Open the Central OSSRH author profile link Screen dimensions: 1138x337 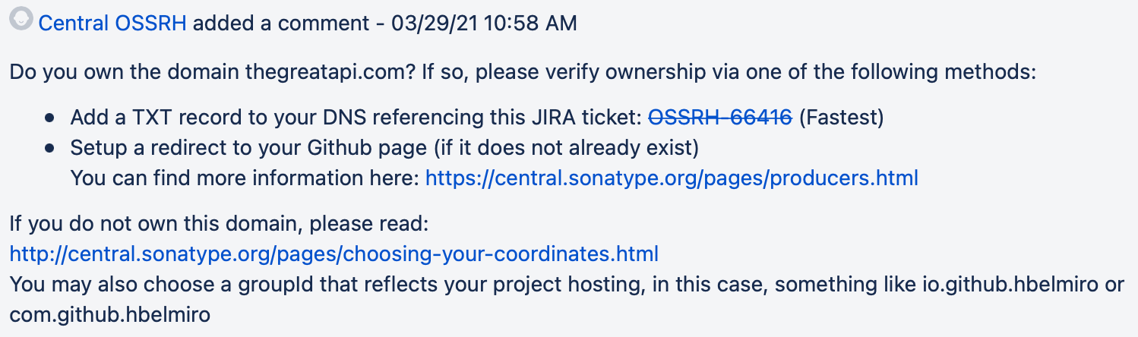[112, 23]
